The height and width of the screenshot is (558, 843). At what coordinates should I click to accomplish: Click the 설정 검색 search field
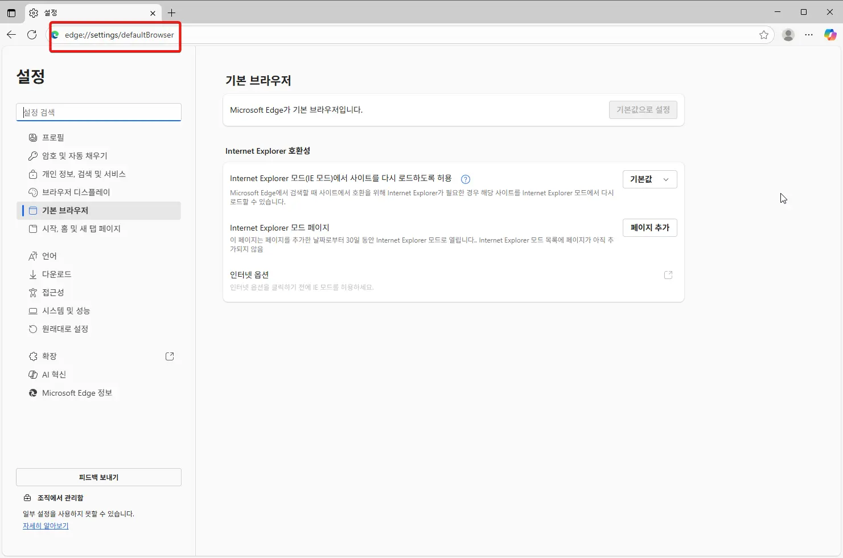(98, 112)
